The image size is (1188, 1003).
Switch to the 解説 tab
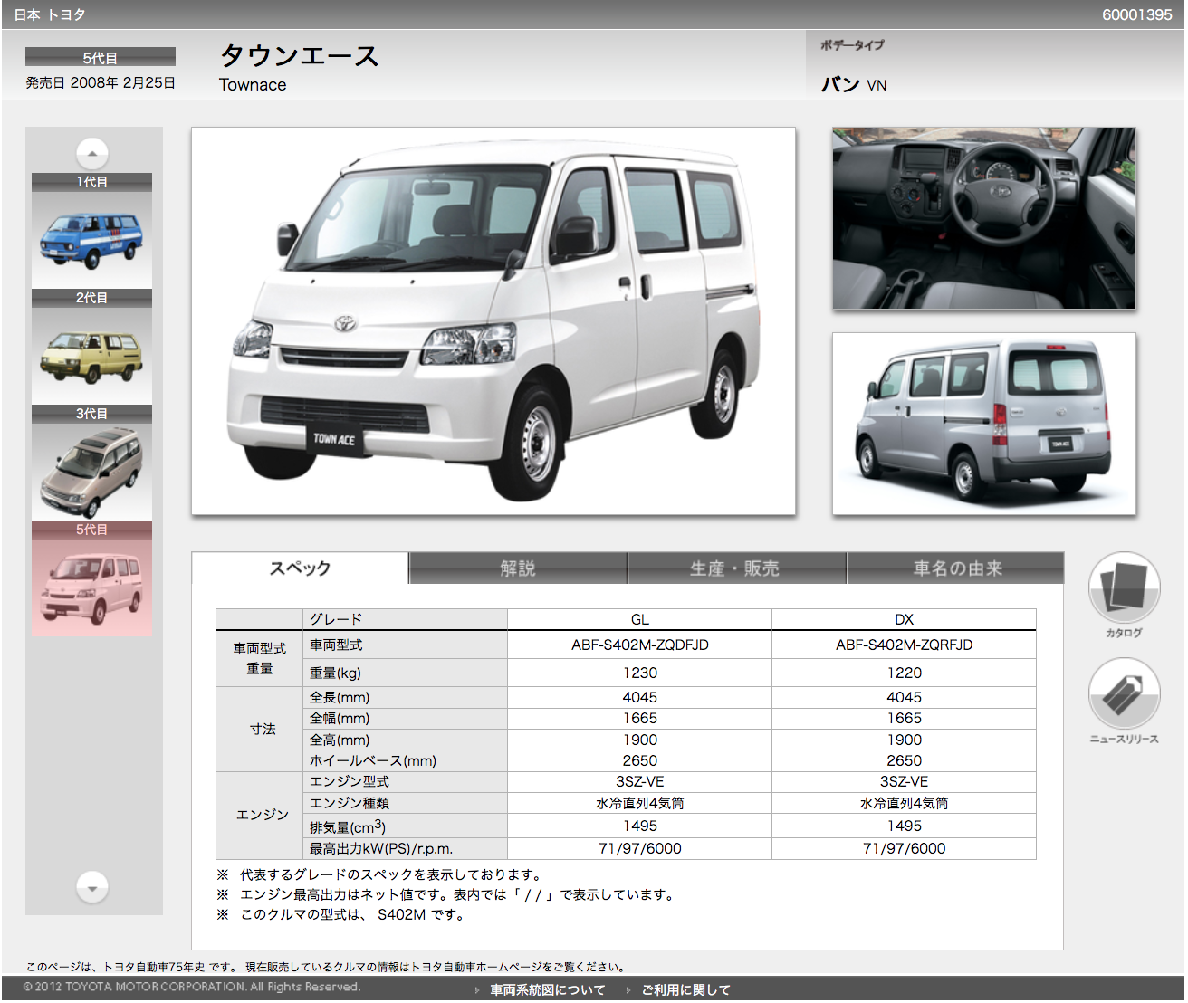pyautogui.click(x=518, y=568)
